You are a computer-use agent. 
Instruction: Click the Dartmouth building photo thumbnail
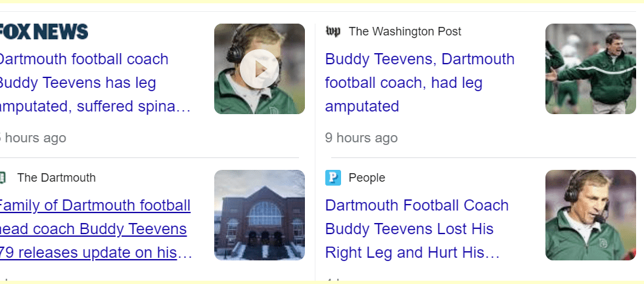click(259, 215)
